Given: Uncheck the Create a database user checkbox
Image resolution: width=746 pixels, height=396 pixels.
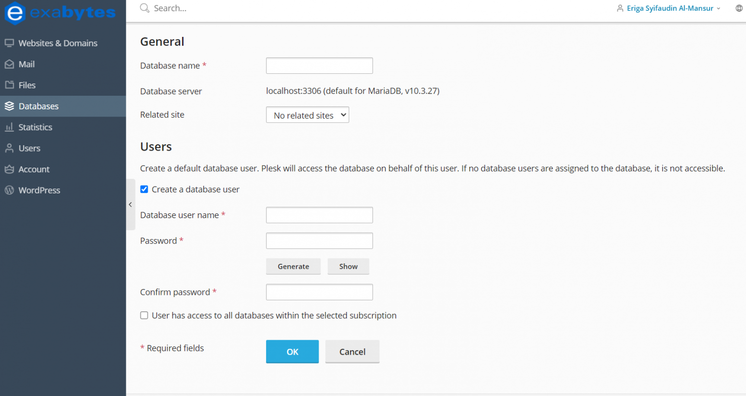Looking at the screenshot, I should coord(144,189).
